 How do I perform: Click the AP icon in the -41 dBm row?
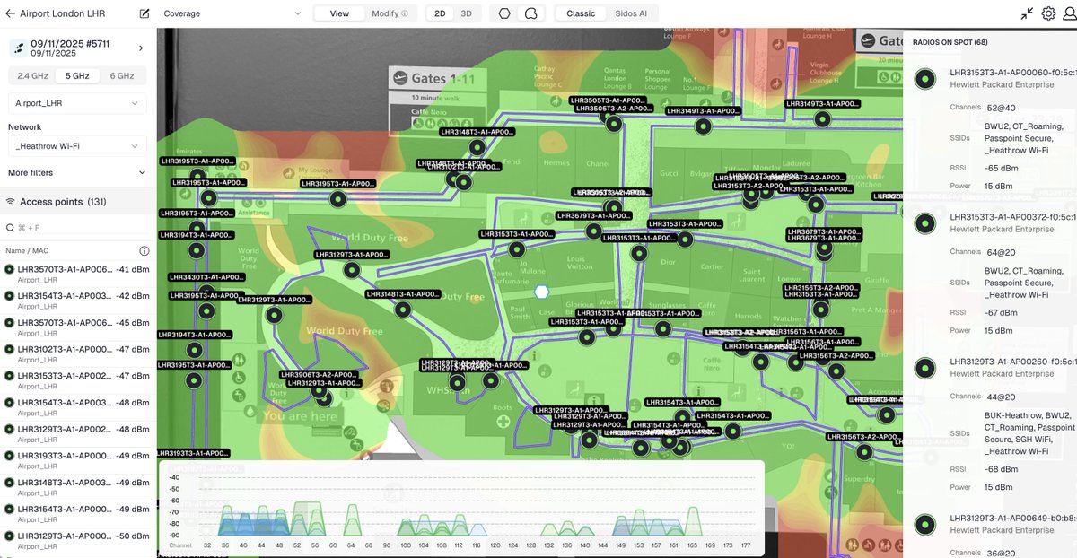[9, 269]
